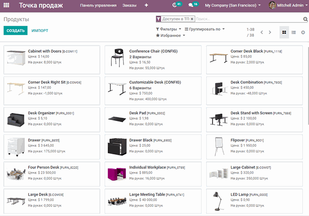Switch to activity view
The height and width of the screenshot is (216, 309).
click(303, 32)
